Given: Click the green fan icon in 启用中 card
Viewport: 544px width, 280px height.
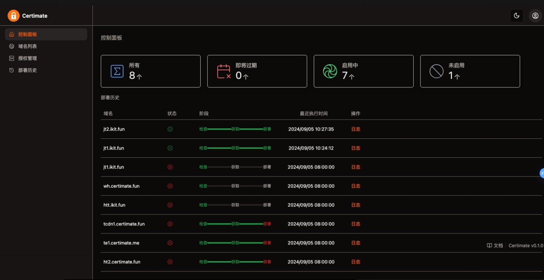Looking at the screenshot, I should click(x=330, y=71).
